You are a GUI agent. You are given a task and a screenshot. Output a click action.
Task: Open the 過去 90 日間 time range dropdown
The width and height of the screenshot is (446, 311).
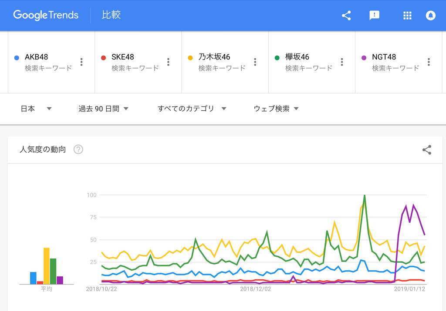tap(104, 109)
